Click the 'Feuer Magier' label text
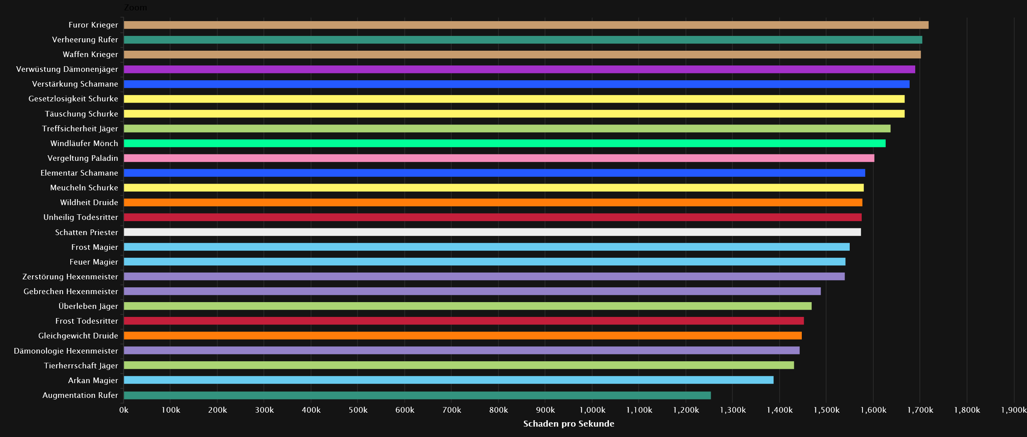1027x437 pixels. [x=94, y=262]
